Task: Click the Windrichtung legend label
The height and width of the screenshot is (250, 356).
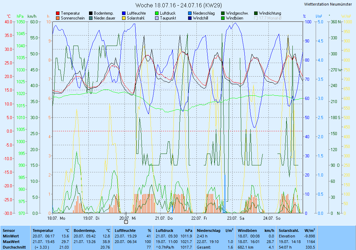Action: pyautogui.click(x=270, y=14)
